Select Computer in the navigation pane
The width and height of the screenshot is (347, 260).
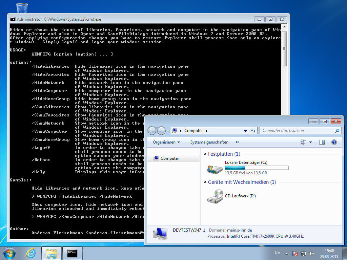click(173, 158)
